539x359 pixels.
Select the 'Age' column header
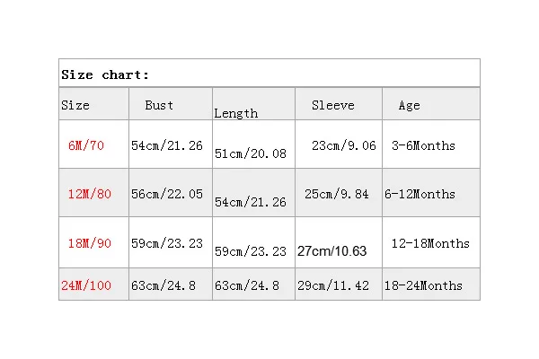(409, 105)
